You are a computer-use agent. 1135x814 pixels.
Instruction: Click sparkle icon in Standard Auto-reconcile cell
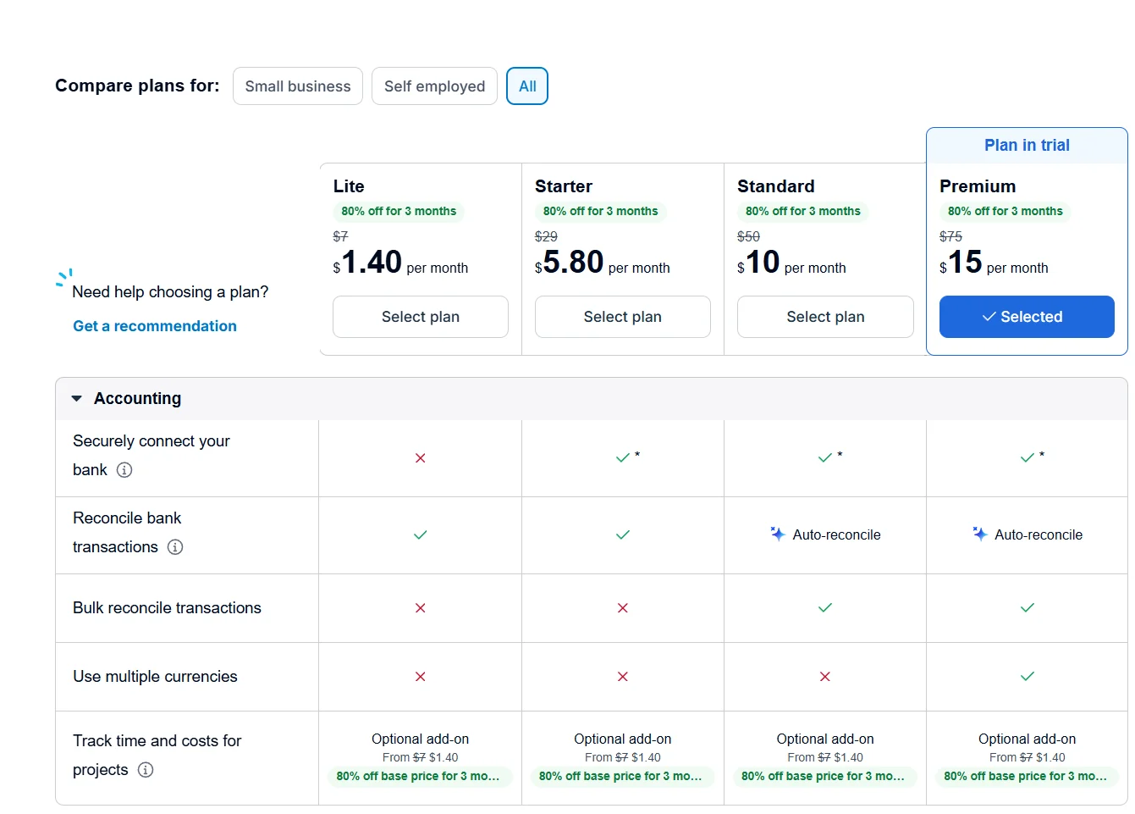778,534
